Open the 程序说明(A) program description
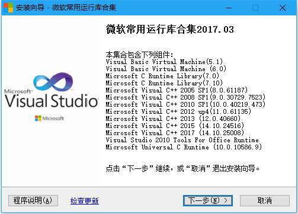This screenshot has height=214, width=298. coord(33,200)
